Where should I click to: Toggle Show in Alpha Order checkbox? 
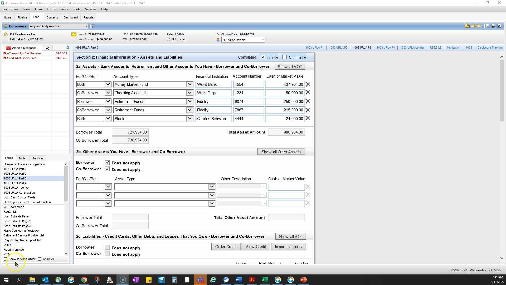click(6, 259)
